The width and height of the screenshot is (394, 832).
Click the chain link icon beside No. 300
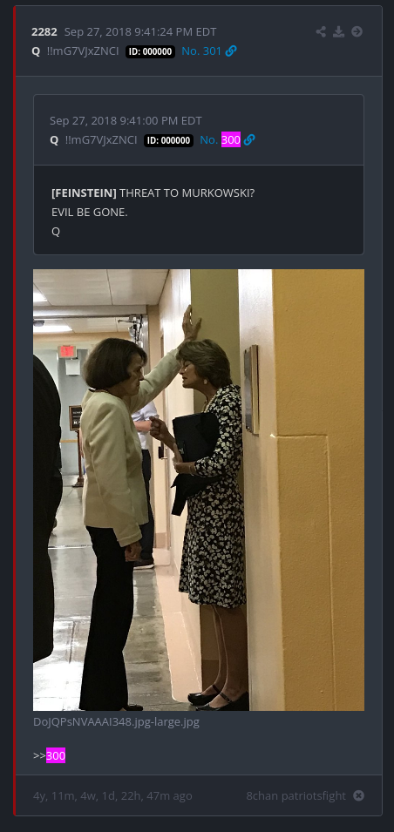pyautogui.click(x=249, y=140)
